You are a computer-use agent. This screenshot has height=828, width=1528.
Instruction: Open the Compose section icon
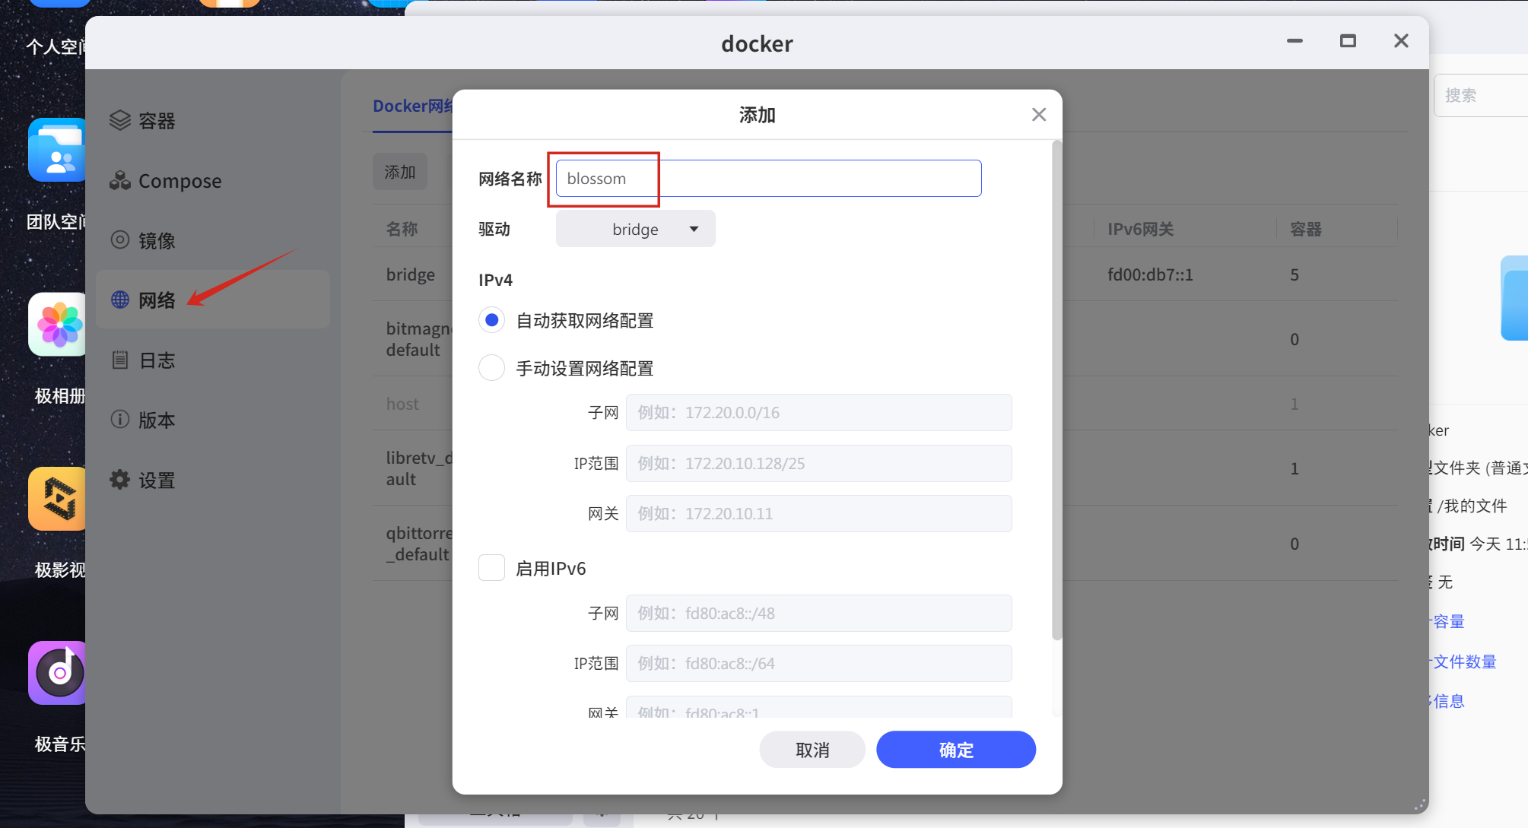[120, 180]
